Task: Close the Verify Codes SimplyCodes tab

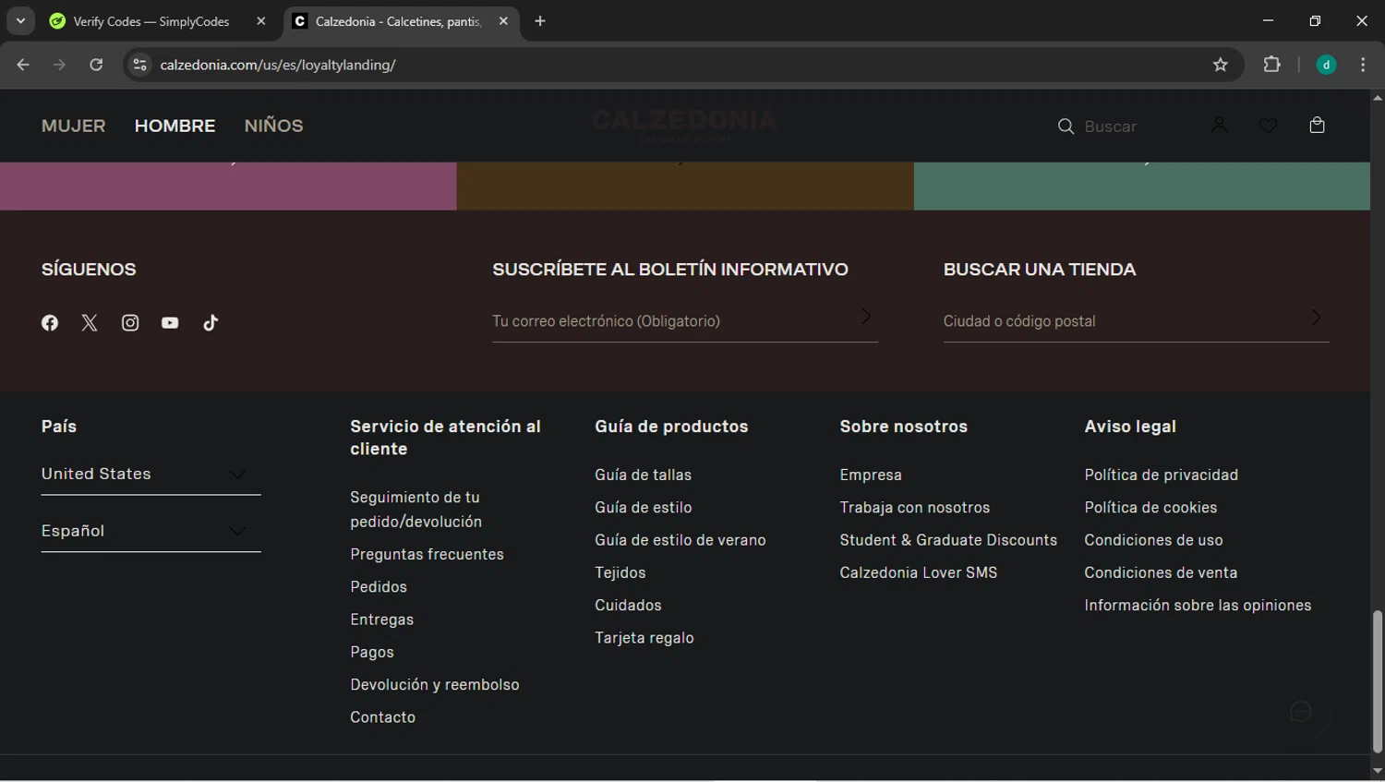Action: [x=261, y=21]
